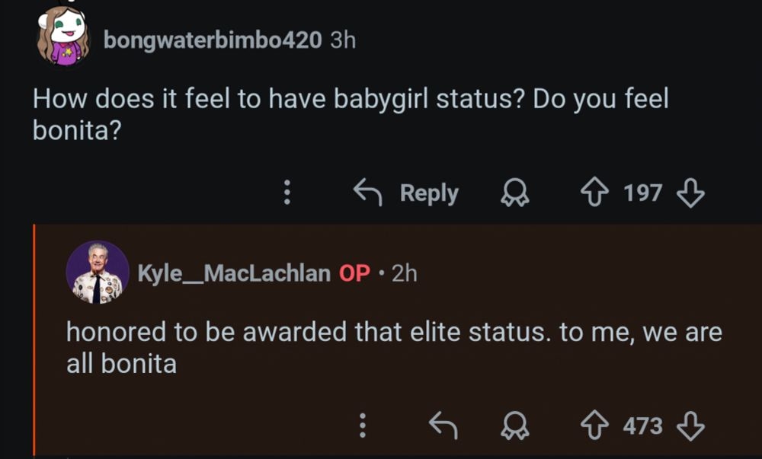762x459 pixels.
Task: Open Kyle__MacLachlan's profile picture
Action: click(x=98, y=273)
